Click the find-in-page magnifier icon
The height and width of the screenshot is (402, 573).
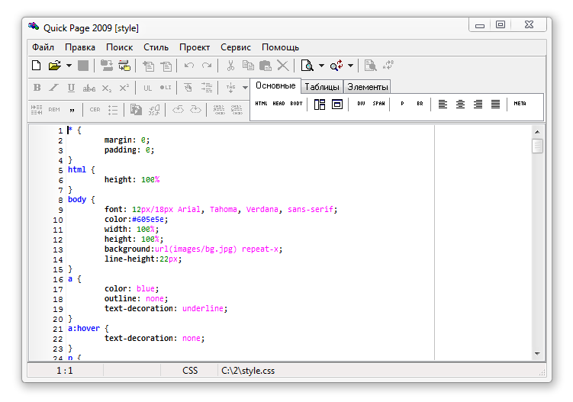click(x=307, y=66)
